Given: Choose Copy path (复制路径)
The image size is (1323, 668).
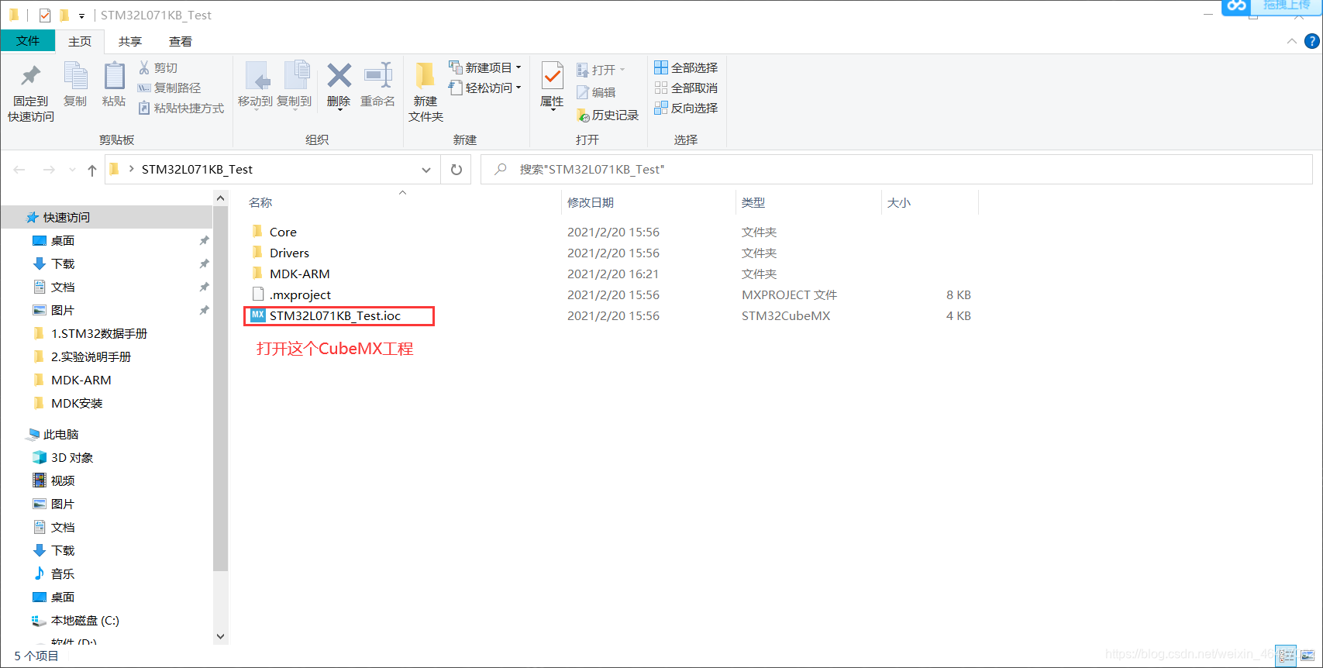Looking at the screenshot, I should pos(169,88).
